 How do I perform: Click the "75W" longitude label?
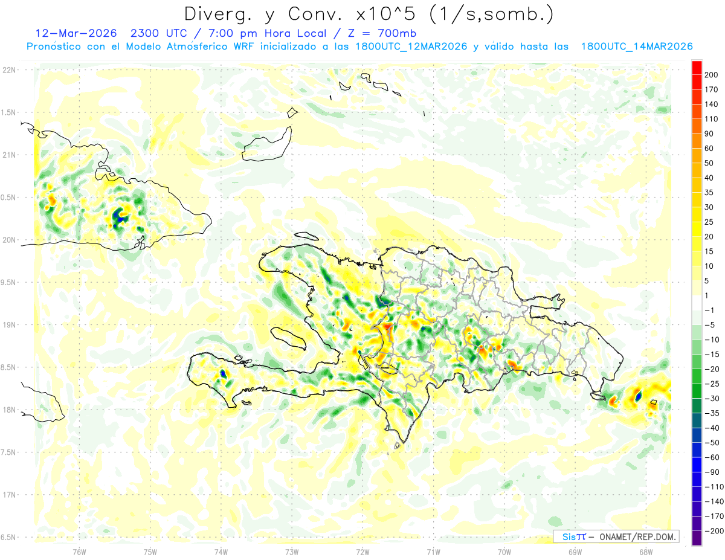[150, 551]
